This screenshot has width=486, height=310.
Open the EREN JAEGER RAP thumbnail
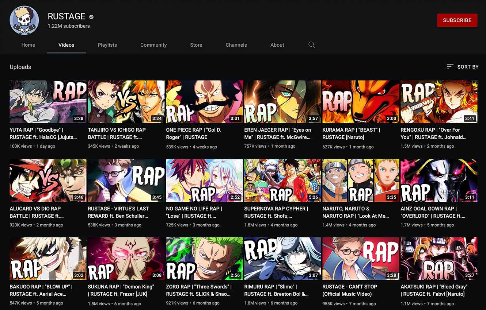click(282, 102)
